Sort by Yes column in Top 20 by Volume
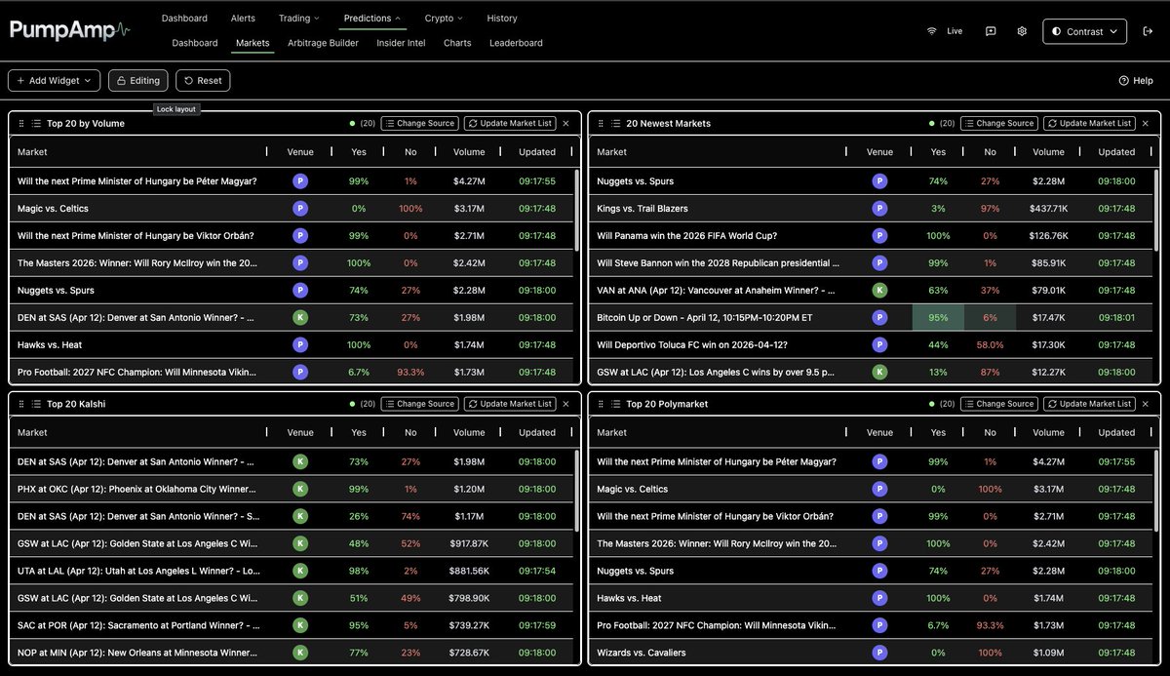 click(358, 152)
